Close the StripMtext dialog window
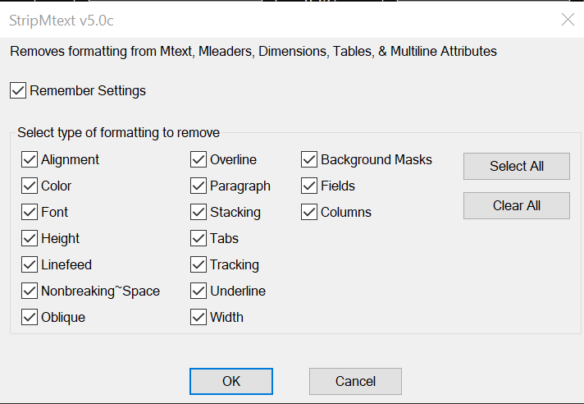Viewport: 584px width, 404px height. tap(568, 19)
